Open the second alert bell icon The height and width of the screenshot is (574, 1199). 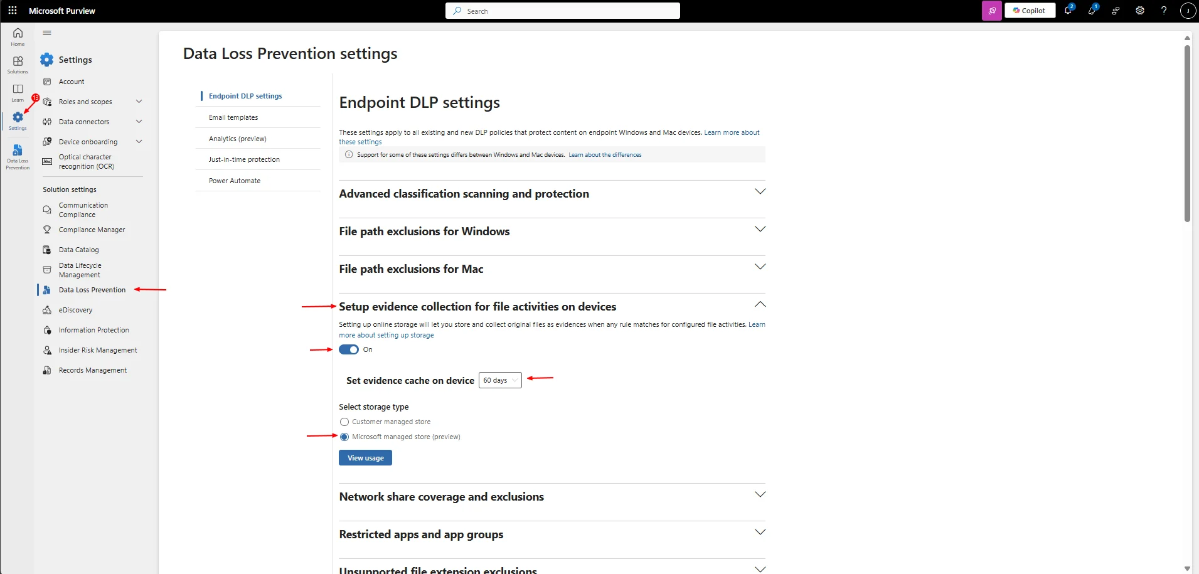(1092, 11)
